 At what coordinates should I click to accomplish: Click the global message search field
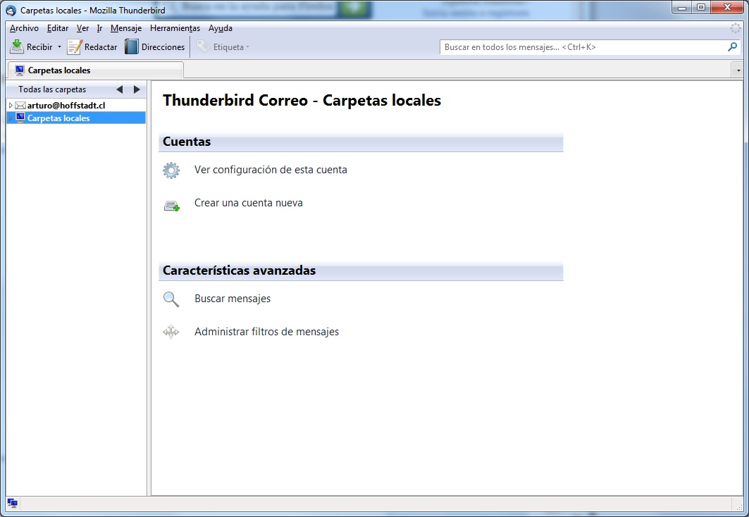(582, 47)
